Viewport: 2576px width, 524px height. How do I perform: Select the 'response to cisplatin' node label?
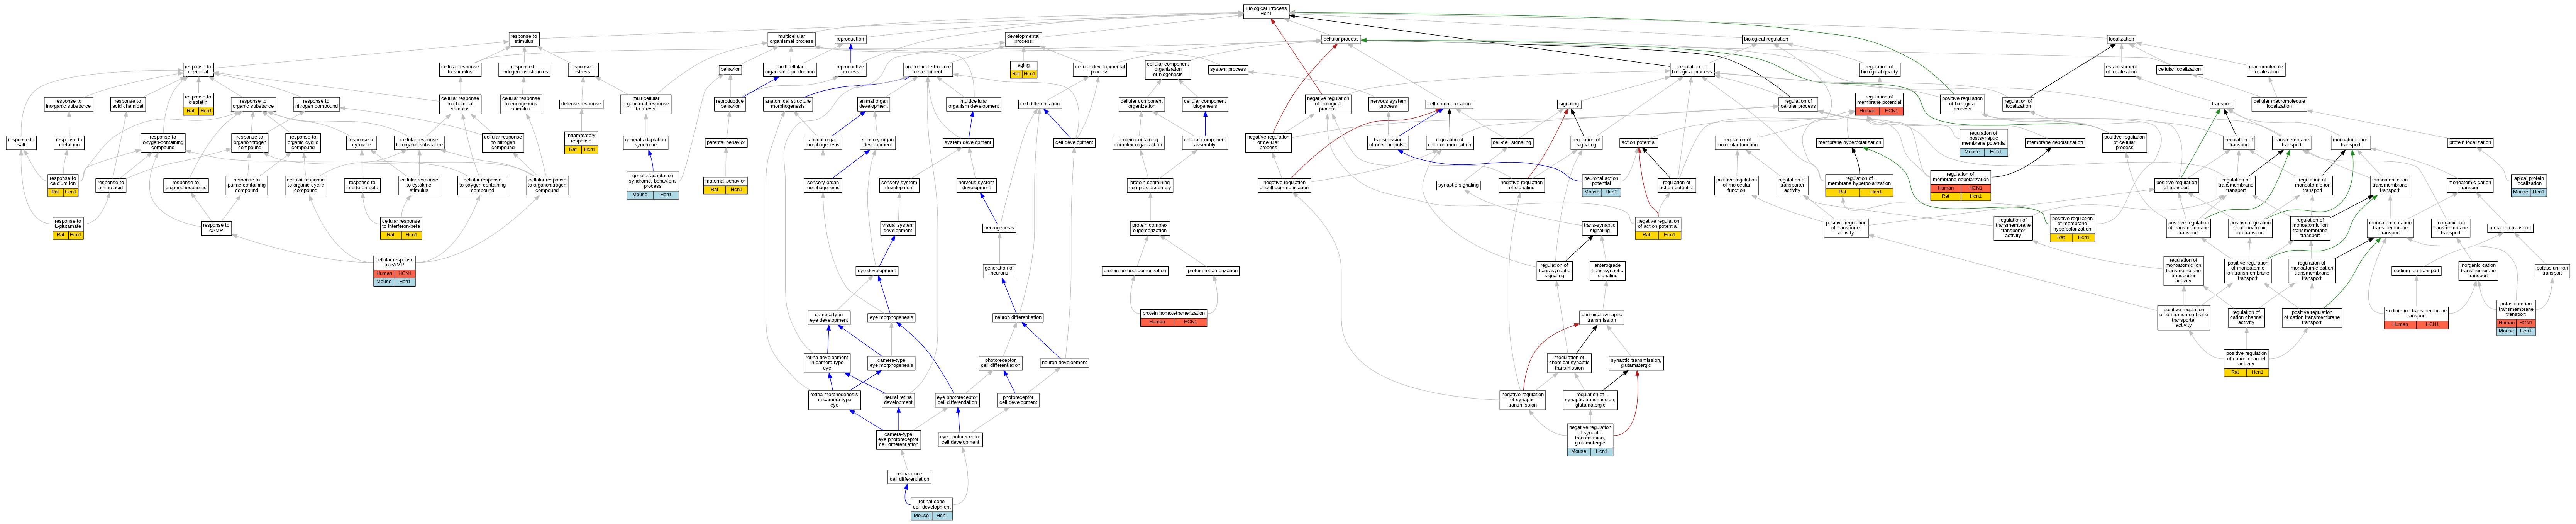(x=198, y=100)
